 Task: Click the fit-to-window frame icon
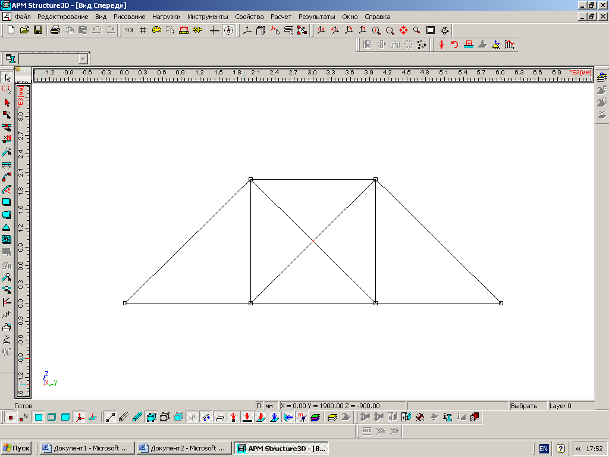click(x=431, y=30)
